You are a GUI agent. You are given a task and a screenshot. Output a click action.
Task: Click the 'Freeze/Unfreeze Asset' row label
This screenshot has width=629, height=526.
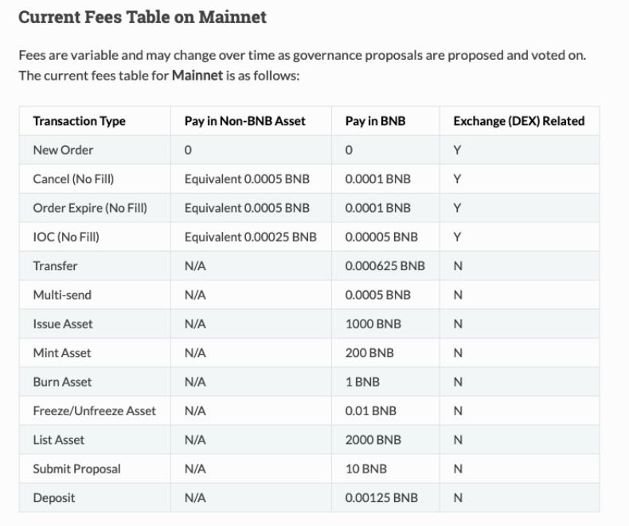pos(94,410)
